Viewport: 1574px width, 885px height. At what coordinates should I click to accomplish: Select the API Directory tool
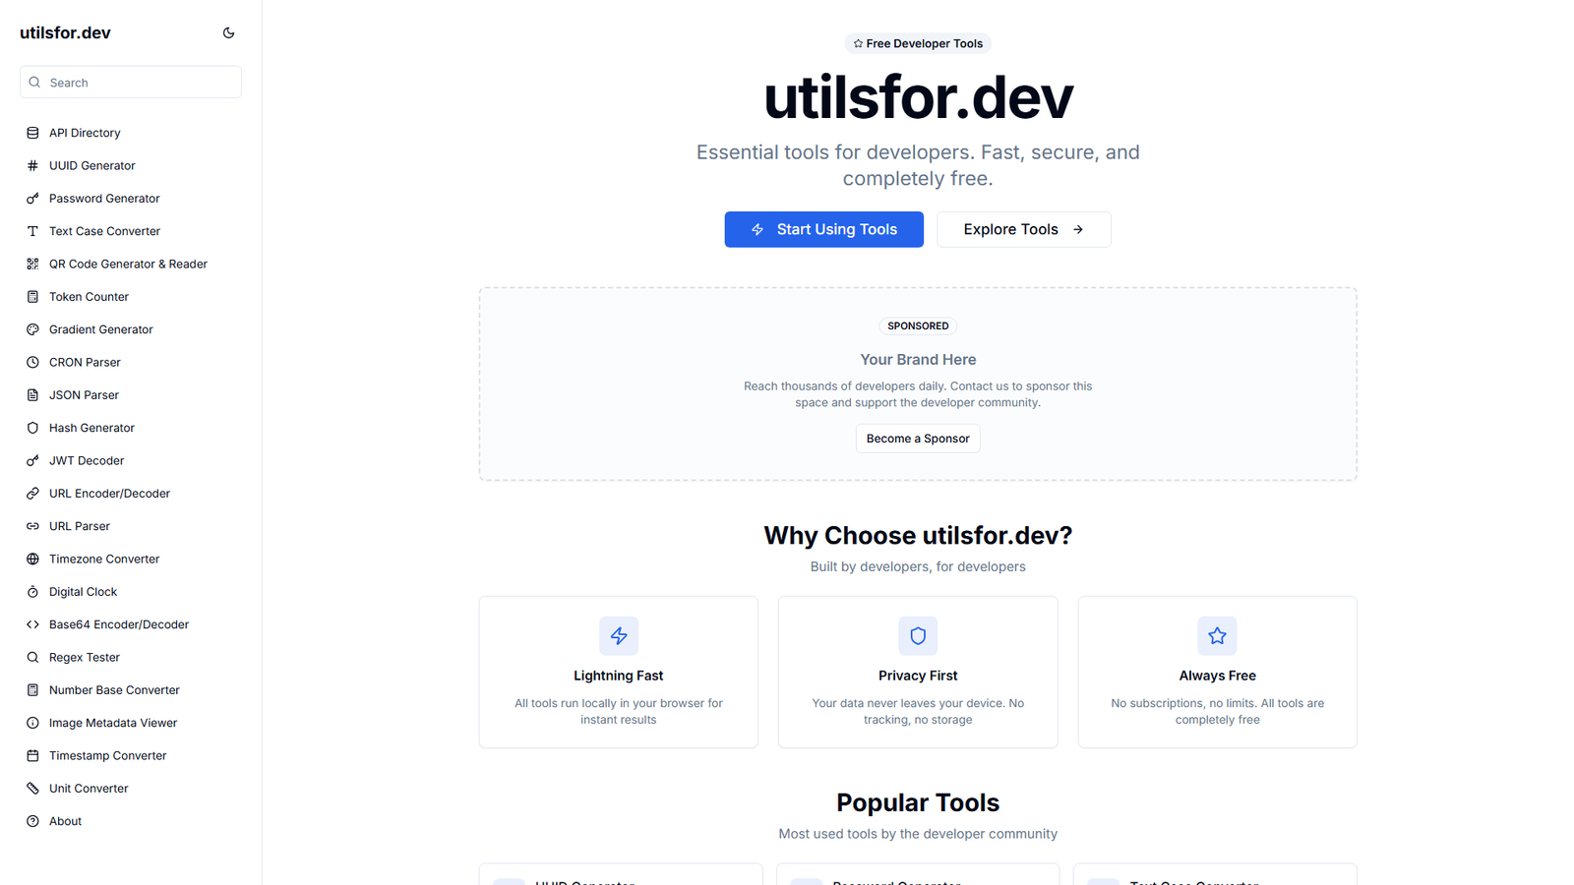click(85, 132)
